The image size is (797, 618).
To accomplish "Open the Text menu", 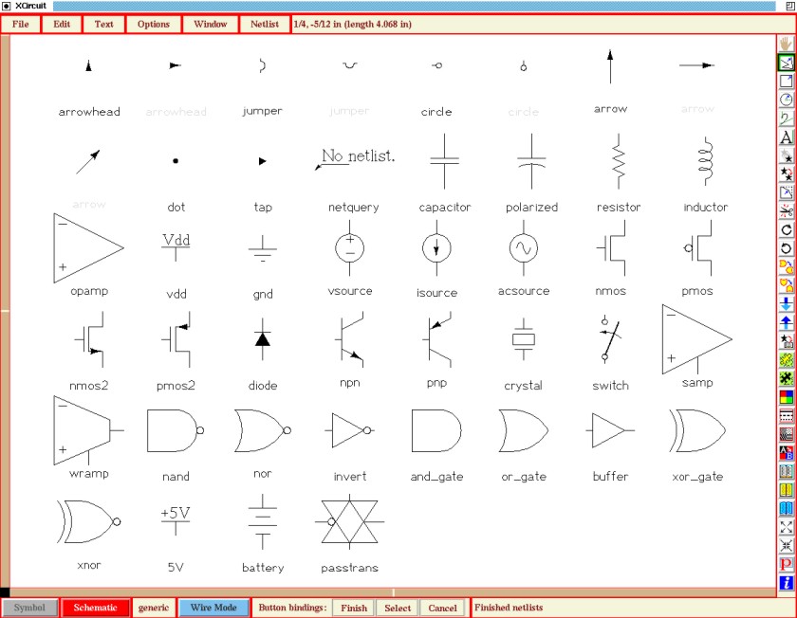I will (103, 24).
